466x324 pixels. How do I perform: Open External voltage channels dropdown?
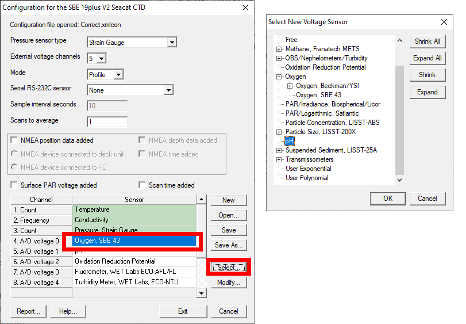102,58
